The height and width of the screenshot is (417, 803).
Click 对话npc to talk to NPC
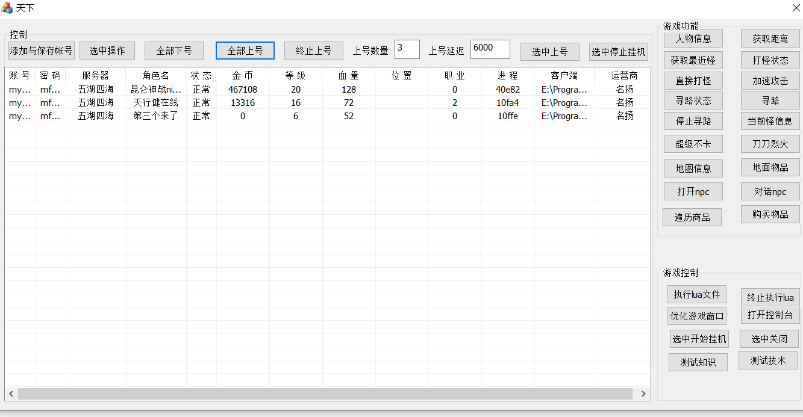pyautogui.click(x=770, y=191)
